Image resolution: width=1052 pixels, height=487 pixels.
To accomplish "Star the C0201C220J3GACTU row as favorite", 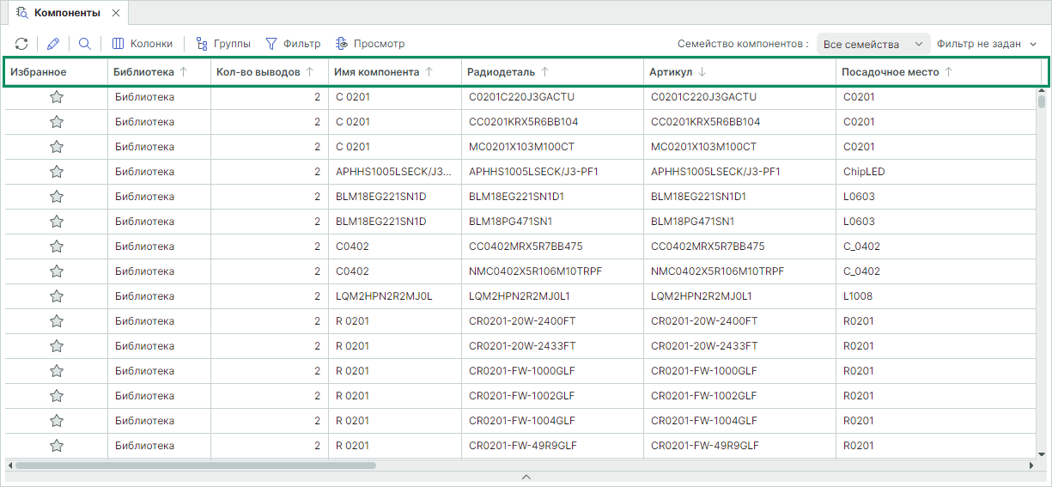I will click(57, 97).
